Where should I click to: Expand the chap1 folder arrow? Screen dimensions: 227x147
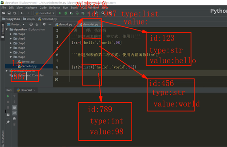(11, 34)
